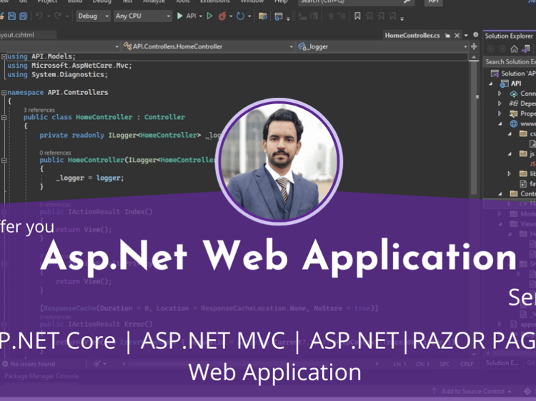Image resolution: width=536 pixels, height=401 pixels.
Task: Toggle a bookmark with the bookmark icon
Action: tap(357, 16)
